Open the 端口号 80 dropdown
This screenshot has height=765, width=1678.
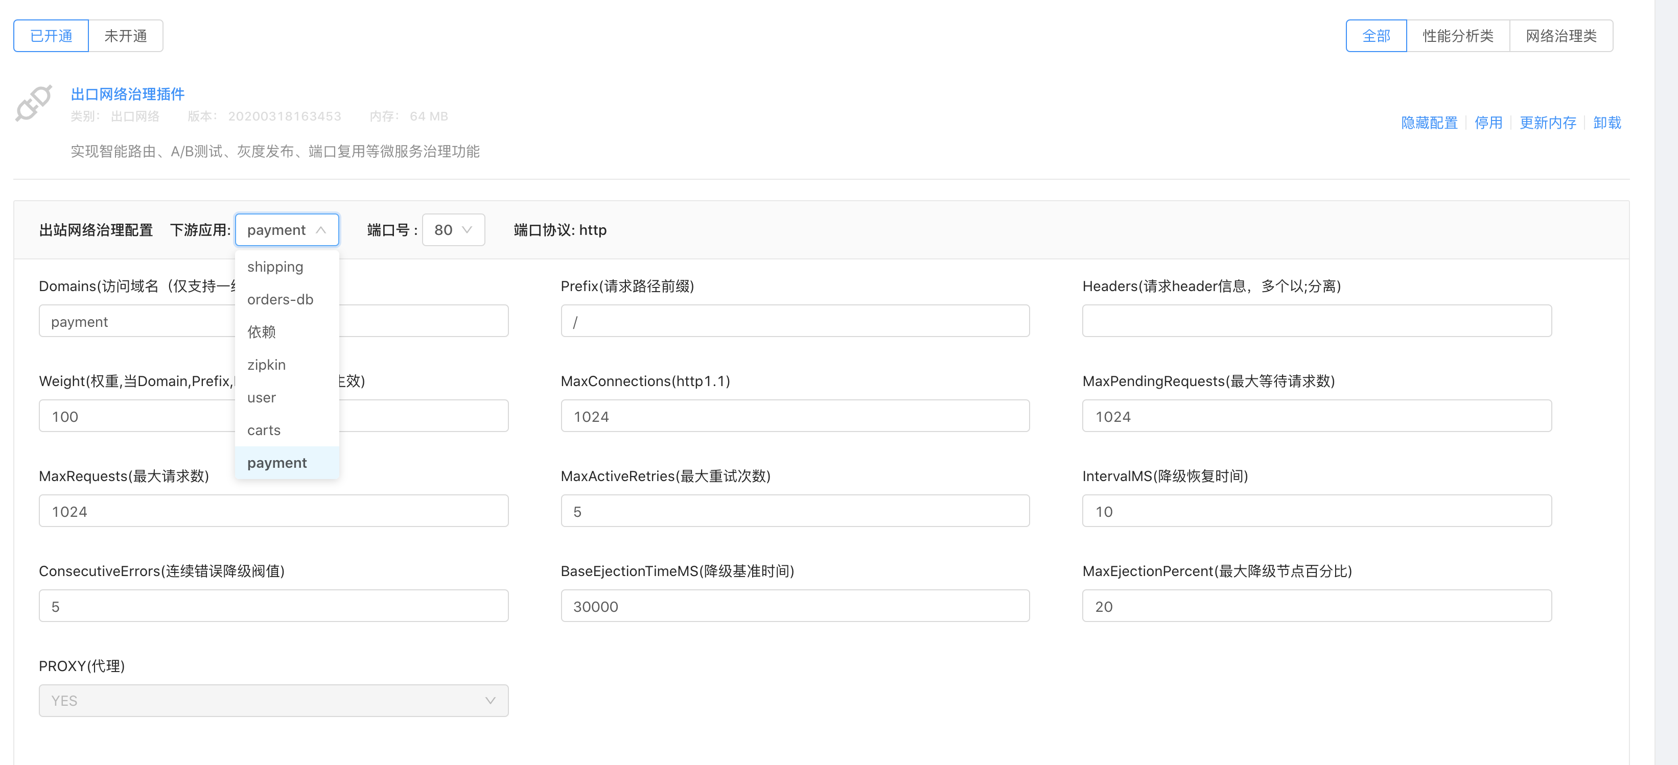[453, 230]
